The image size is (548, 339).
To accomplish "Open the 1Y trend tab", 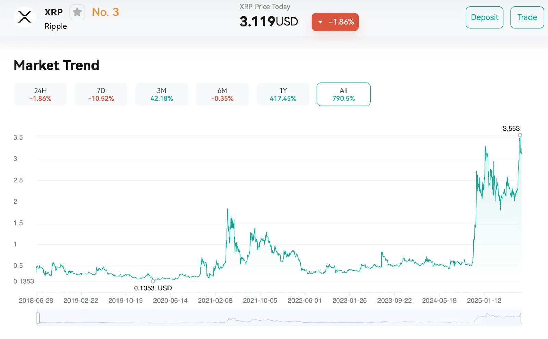I will 283,94.
